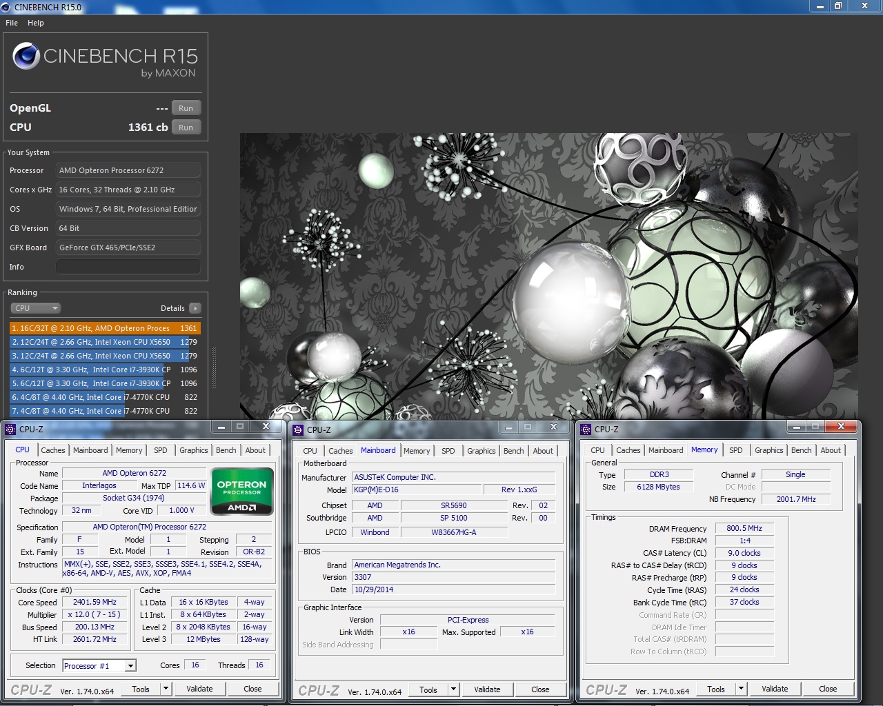Click Close button in first CPU-Z window
The height and width of the screenshot is (706, 883).
coord(252,689)
